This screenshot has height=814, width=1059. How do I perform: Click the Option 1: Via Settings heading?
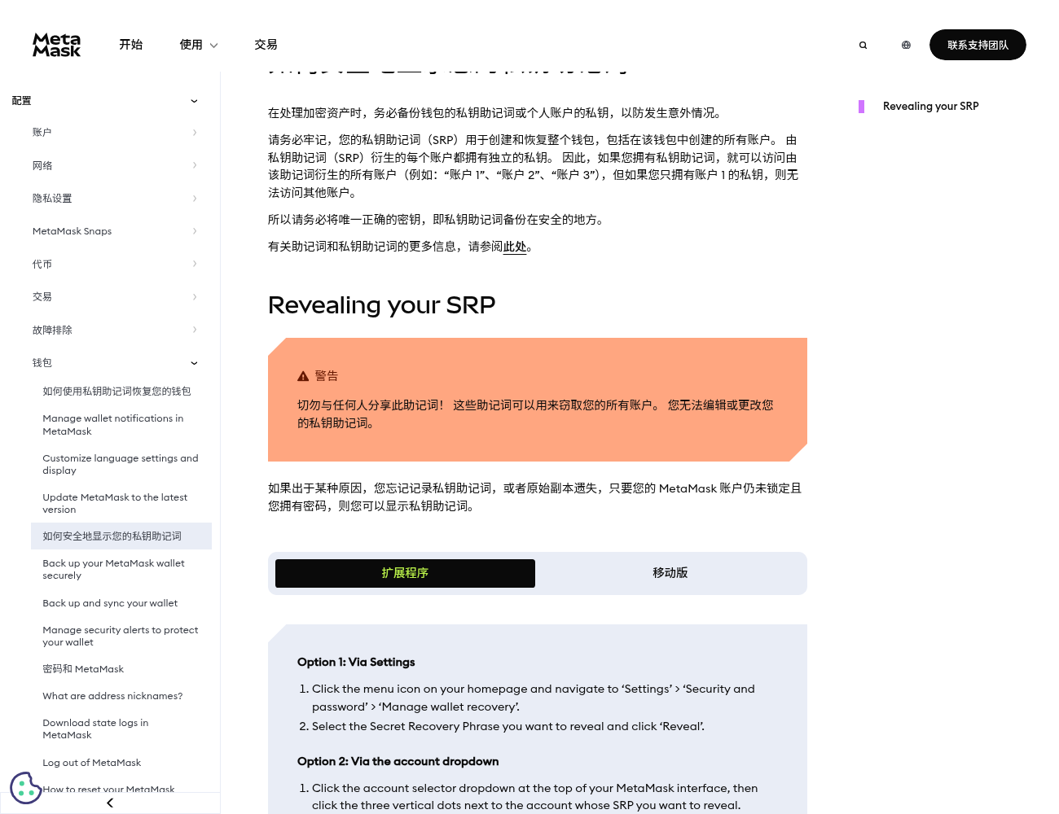356,663
